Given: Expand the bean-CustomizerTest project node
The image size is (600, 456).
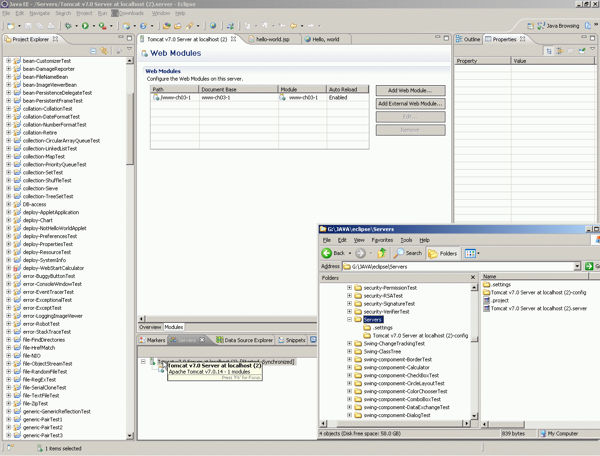Looking at the screenshot, I should [x=8, y=61].
